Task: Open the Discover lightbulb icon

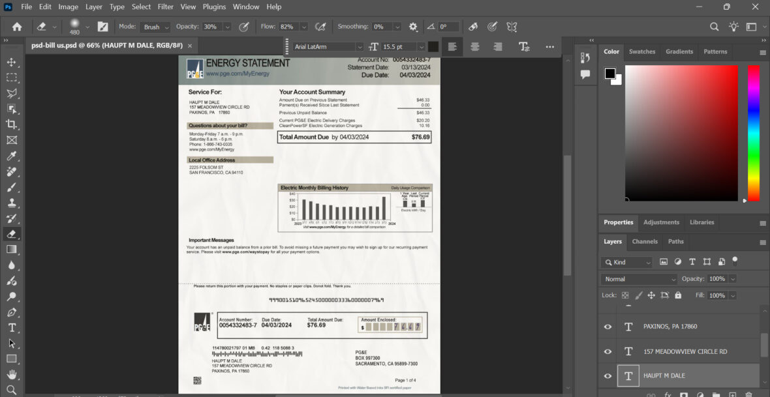Action: (x=733, y=27)
